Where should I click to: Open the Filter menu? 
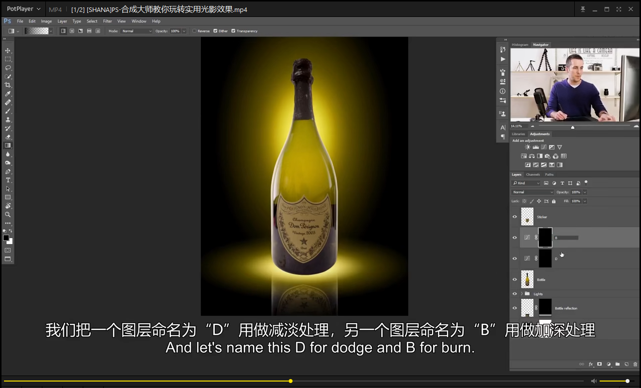click(x=107, y=21)
